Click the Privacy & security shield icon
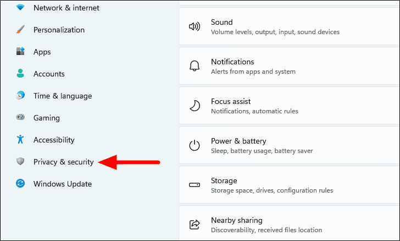 [x=20, y=161]
